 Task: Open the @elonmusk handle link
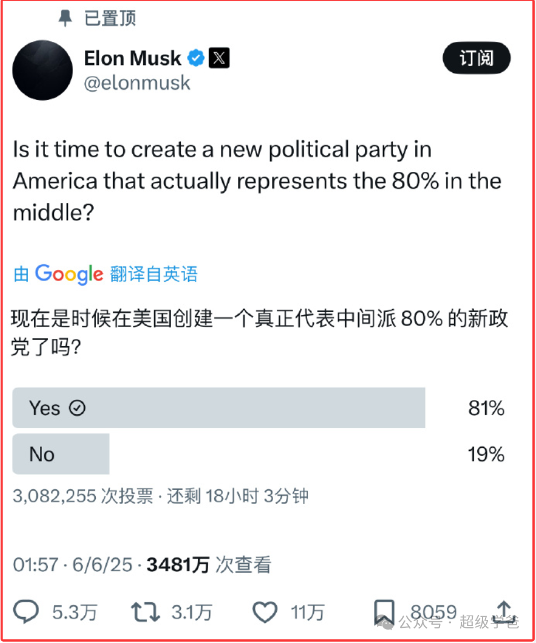(137, 83)
